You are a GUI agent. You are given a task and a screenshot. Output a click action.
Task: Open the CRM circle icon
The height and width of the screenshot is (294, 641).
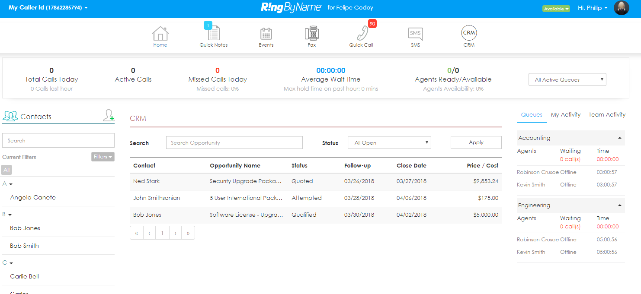pyautogui.click(x=469, y=33)
